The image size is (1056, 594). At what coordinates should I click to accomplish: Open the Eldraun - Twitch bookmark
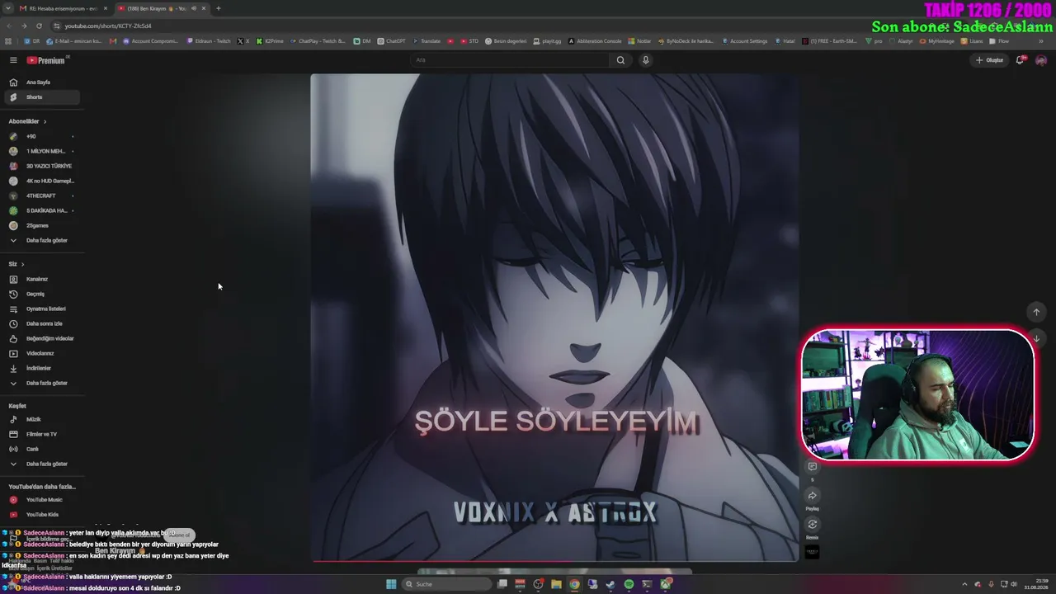210,41
